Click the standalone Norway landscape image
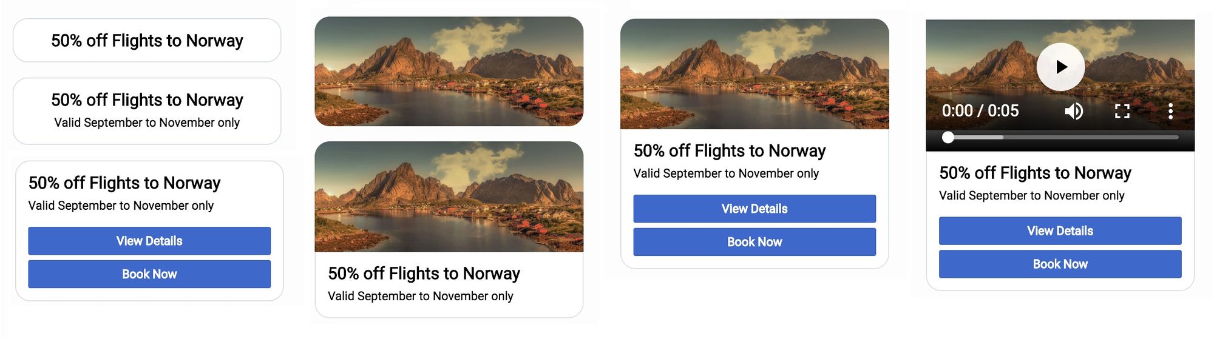The width and height of the screenshot is (1214, 339). point(449,72)
